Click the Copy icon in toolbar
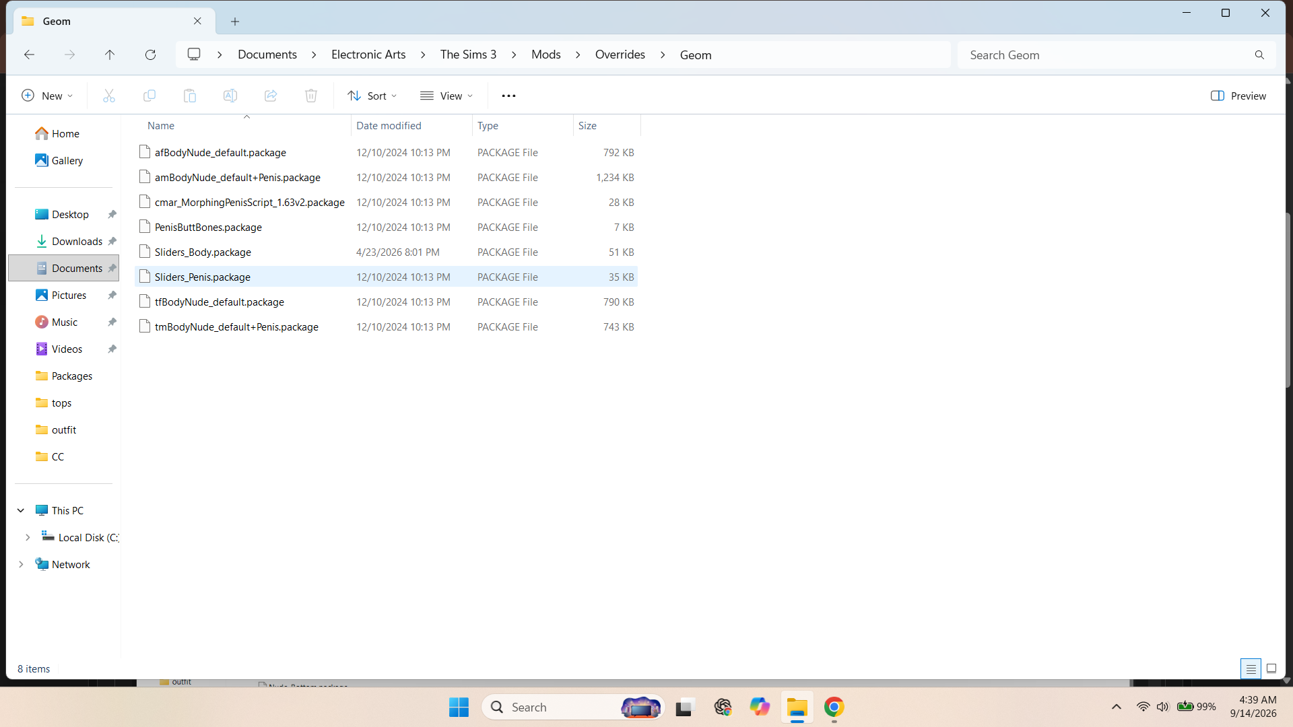 coord(150,96)
